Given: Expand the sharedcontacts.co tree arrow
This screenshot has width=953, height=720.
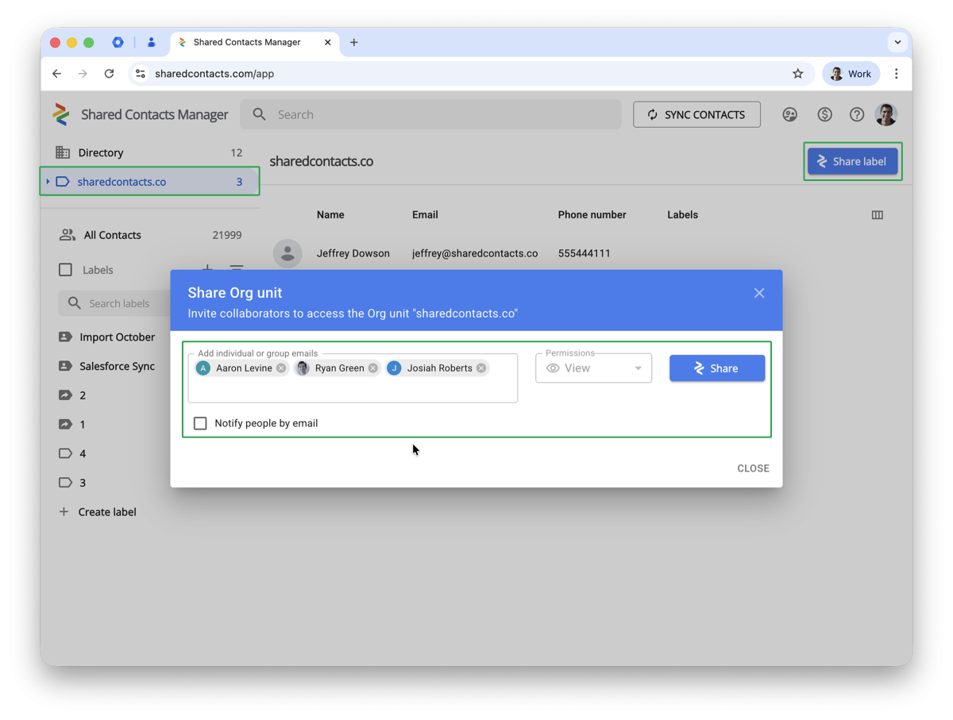Looking at the screenshot, I should 48,182.
